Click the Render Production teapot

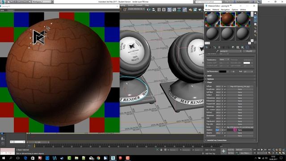[200, 9]
